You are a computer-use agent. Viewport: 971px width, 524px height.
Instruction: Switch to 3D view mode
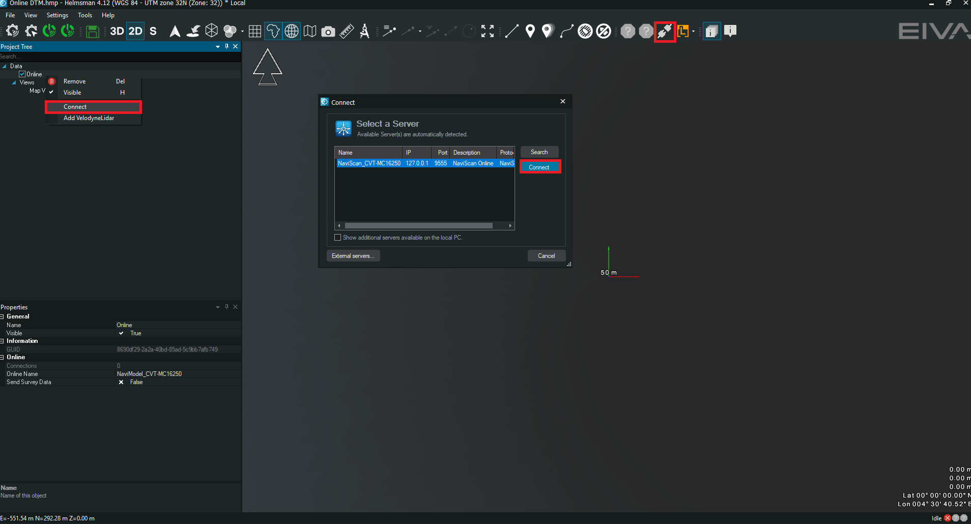(x=117, y=31)
